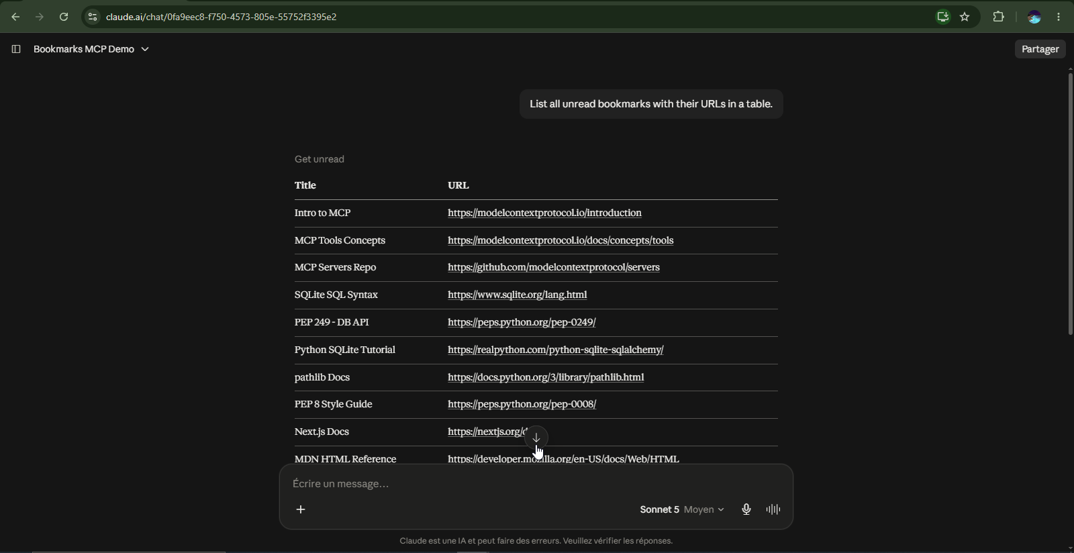This screenshot has height=553, width=1074.
Task: Click the Écrire un message input field
Action: point(536,484)
